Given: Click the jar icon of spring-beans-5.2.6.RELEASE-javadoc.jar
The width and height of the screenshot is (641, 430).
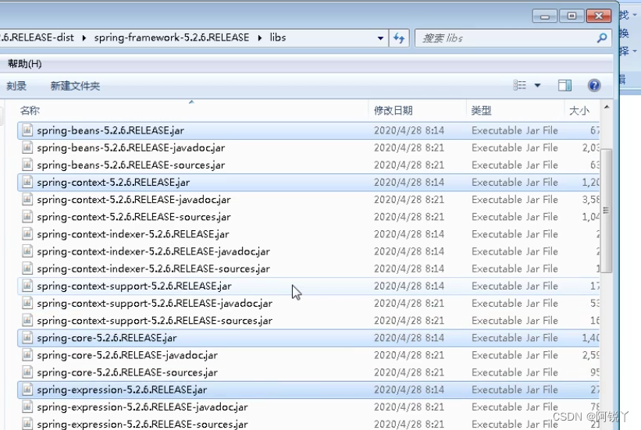Looking at the screenshot, I should click(27, 147).
